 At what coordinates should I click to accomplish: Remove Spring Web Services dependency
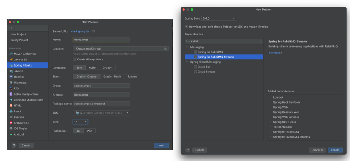271,117
